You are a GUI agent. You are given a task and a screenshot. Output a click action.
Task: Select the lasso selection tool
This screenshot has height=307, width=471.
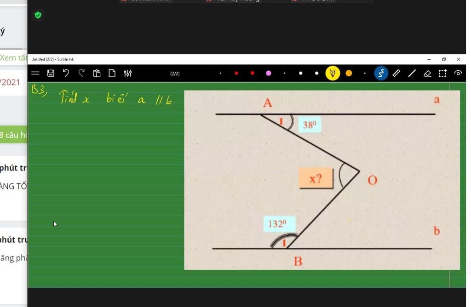[442, 74]
